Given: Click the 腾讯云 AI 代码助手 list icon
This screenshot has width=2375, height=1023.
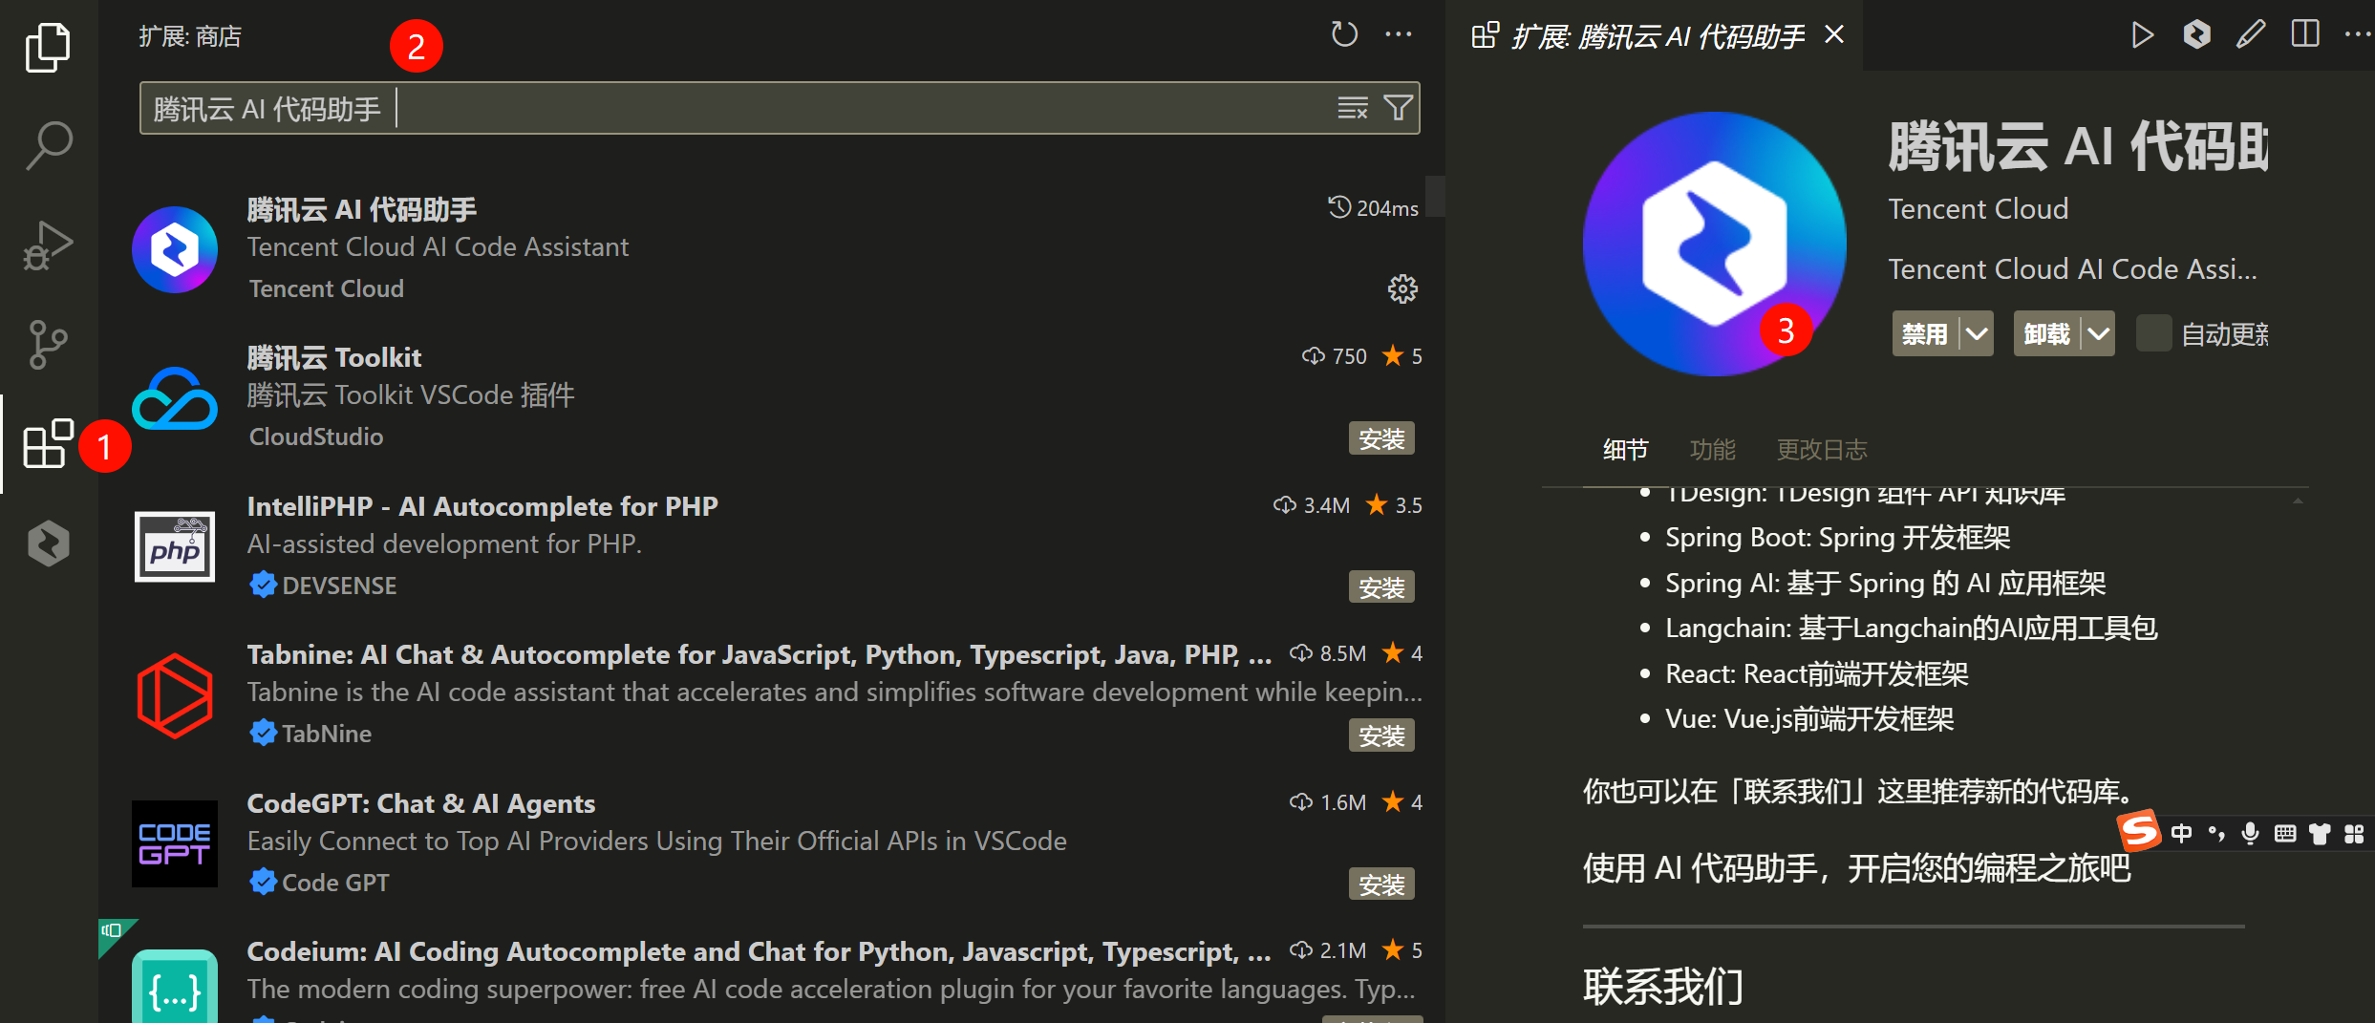Looking at the screenshot, I should [175, 249].
